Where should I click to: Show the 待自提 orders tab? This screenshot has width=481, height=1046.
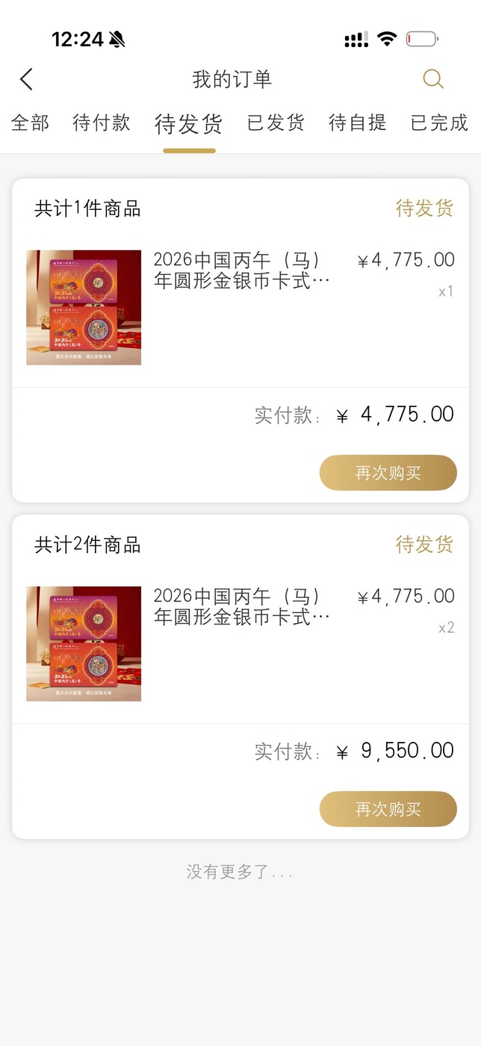(x=358, y=123)
